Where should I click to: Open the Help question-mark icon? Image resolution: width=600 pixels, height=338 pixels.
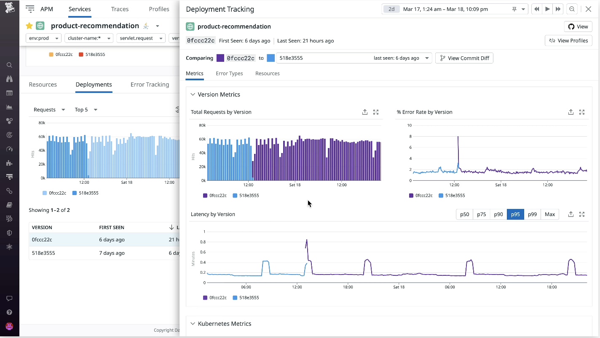(x=9, y=312)
